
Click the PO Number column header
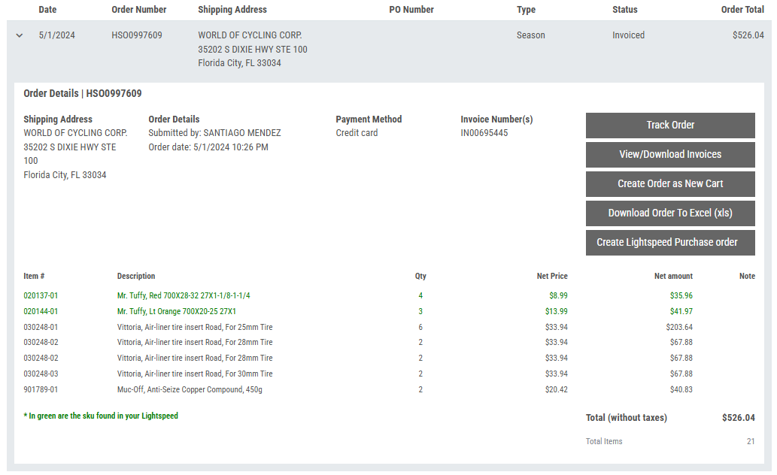coord(411,10)
